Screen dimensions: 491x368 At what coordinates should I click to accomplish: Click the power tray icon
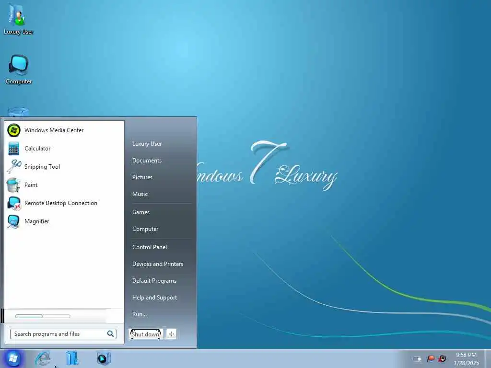(418, 359)
